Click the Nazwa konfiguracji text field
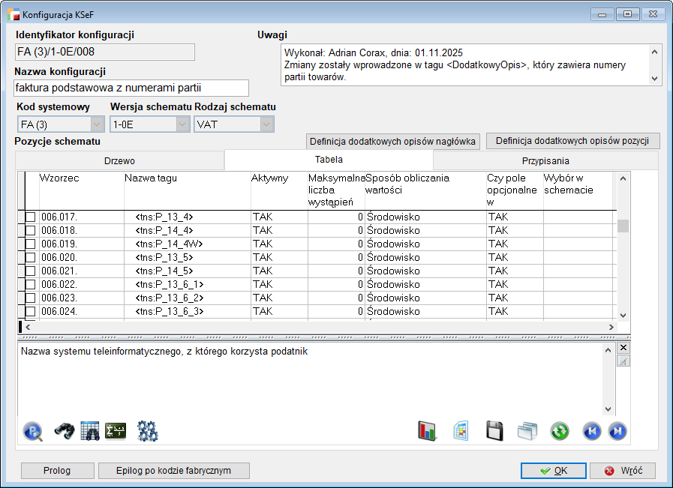Viewport: 673px width, 488px height. click(131, 88)
